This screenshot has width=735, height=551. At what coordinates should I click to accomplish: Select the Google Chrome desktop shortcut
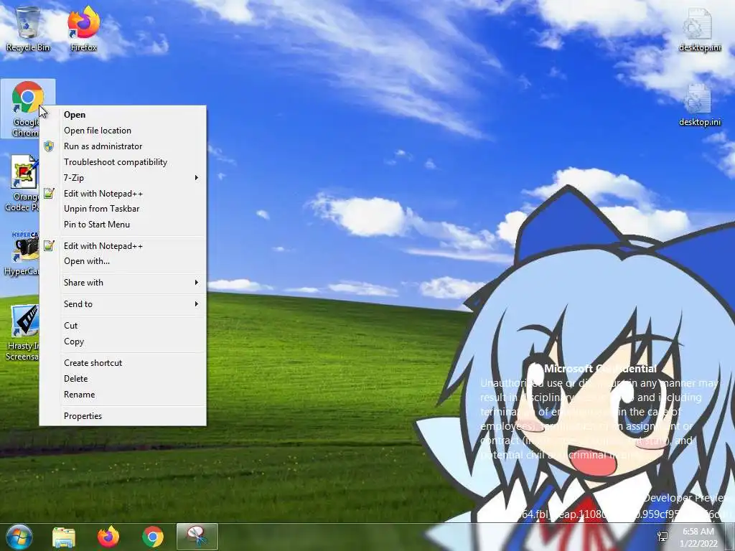(27, 108)
